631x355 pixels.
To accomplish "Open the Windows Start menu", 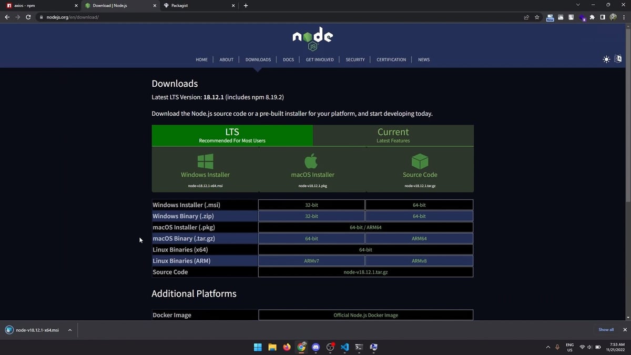I will (258, 347).
